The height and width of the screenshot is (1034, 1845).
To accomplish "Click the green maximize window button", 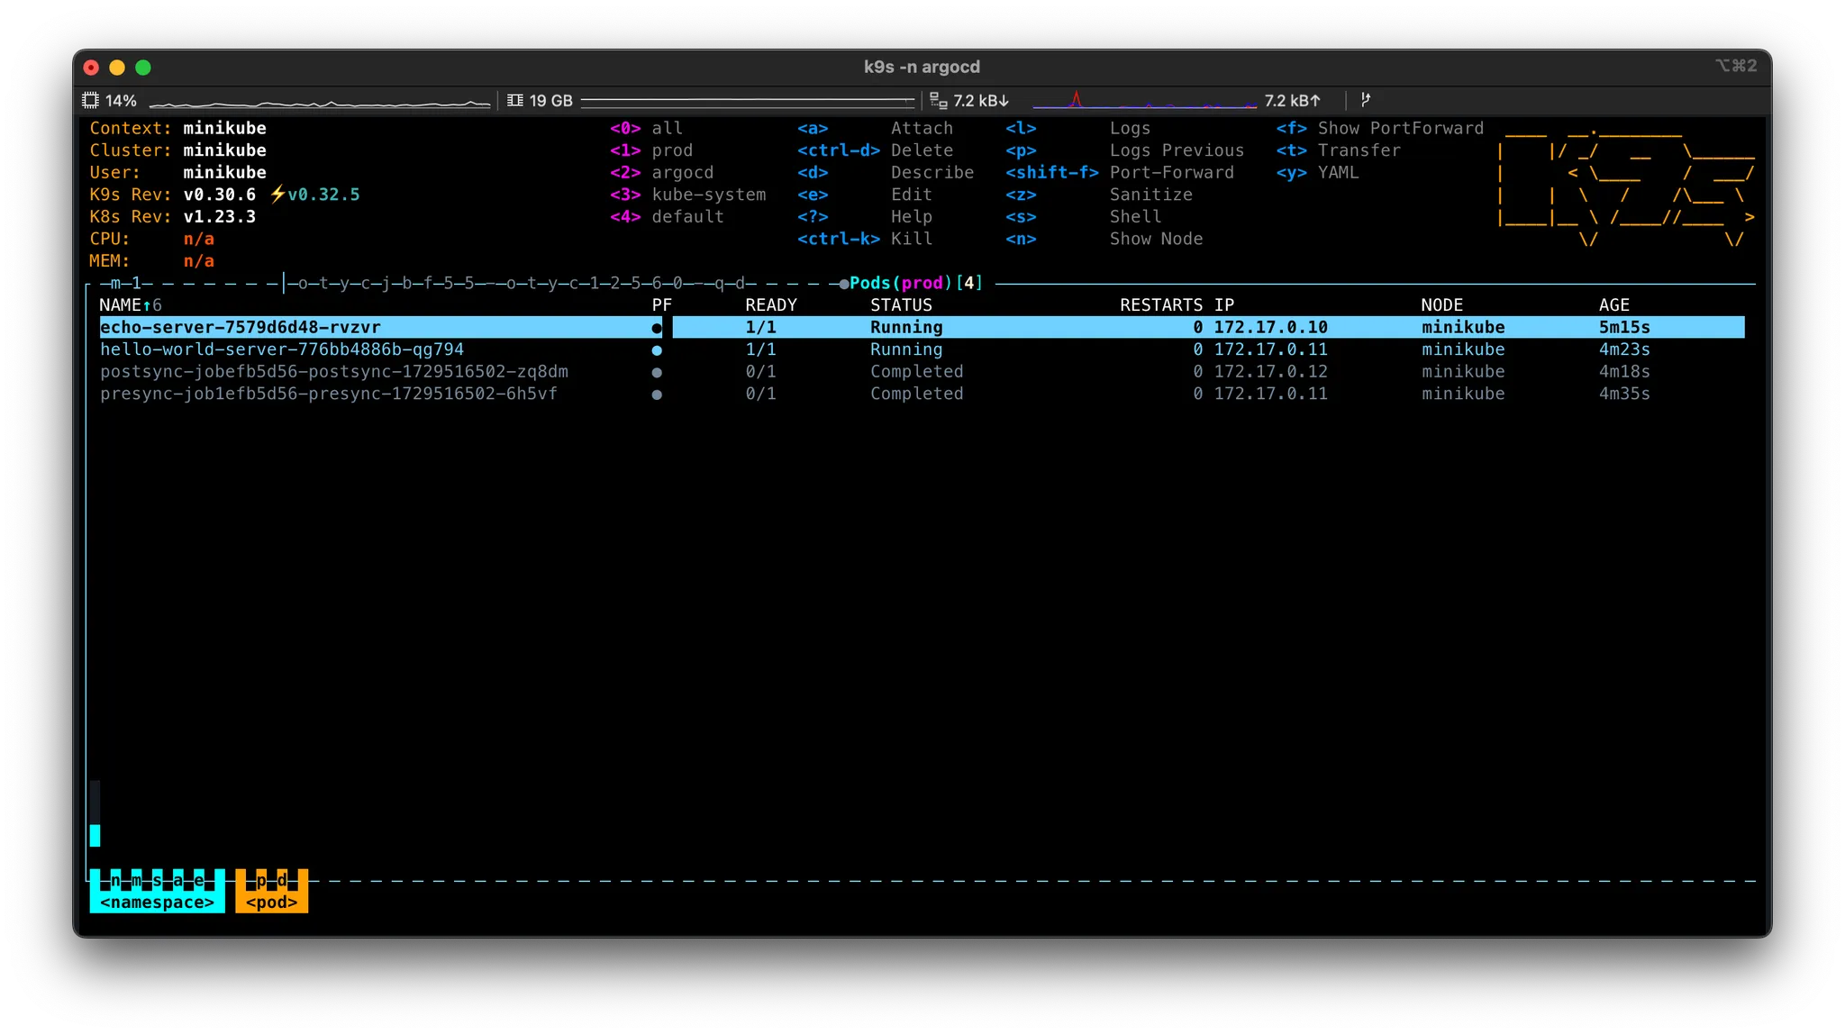I will [143, 68].
